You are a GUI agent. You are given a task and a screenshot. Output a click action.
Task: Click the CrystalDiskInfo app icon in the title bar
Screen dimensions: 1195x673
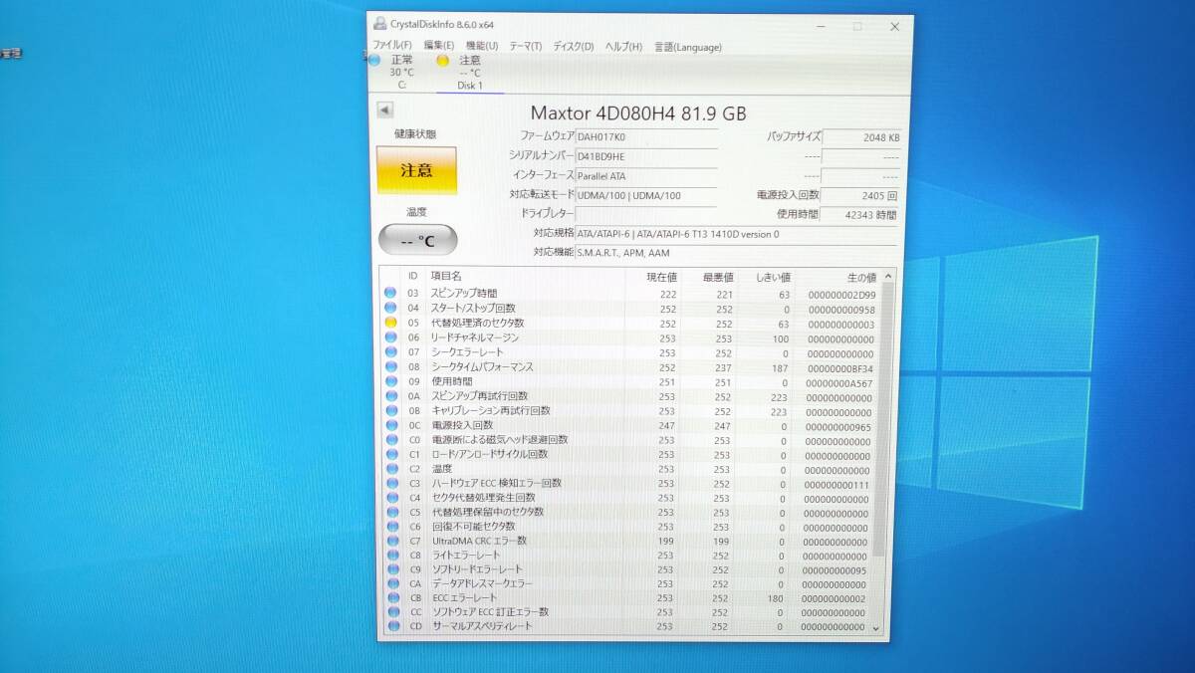click(x=380, y=24)
